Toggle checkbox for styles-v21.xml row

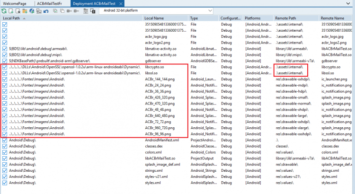coord(5,177)
